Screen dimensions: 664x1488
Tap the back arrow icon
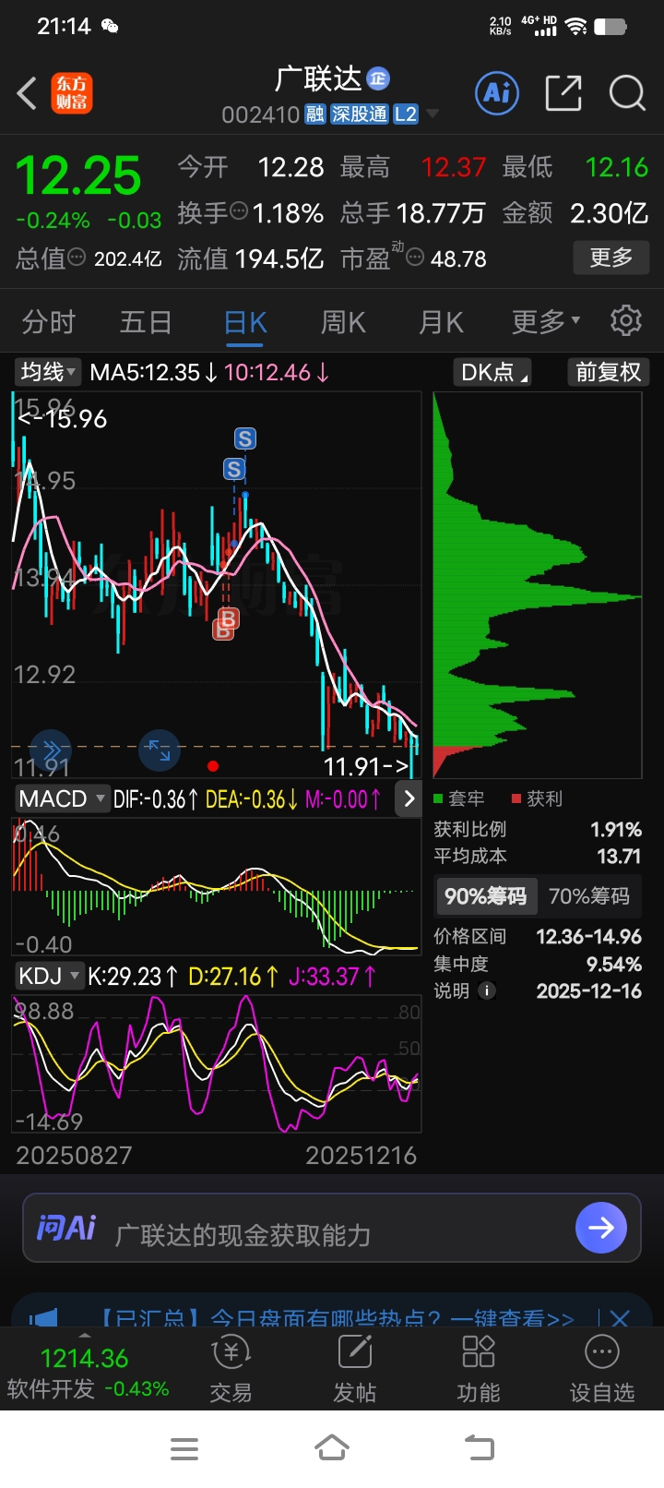(27, 93)
